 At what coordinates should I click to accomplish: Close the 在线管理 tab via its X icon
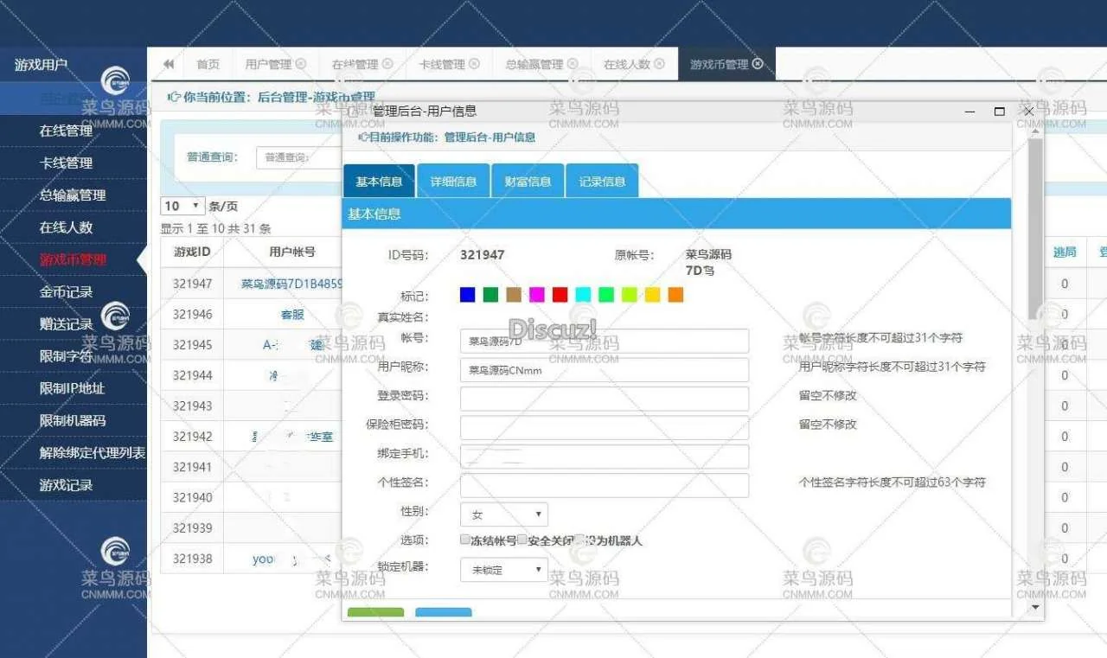[387, 64]
